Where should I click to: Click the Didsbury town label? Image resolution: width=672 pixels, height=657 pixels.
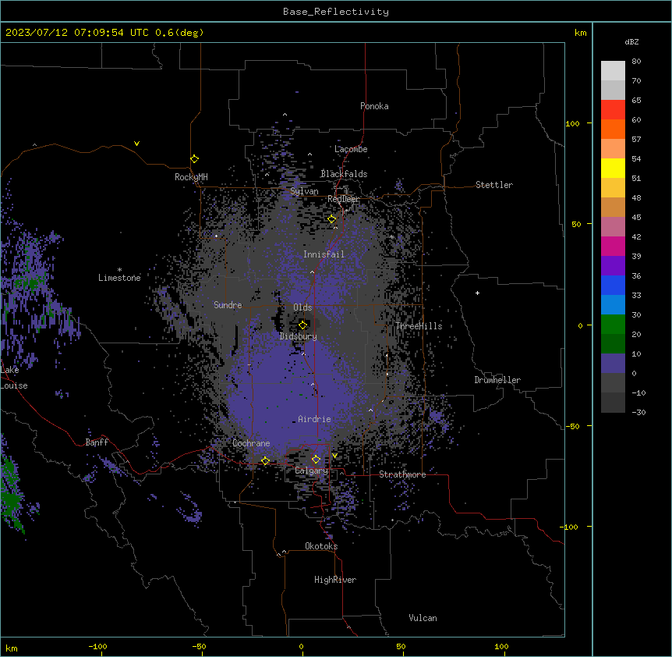299,336
